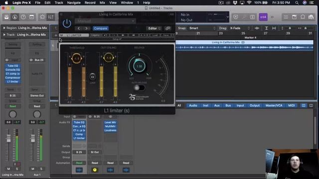Image resolution: width=319 pixels, height=179 pixels.
Task: Click the Compare button
Action: tap(101, 28)
